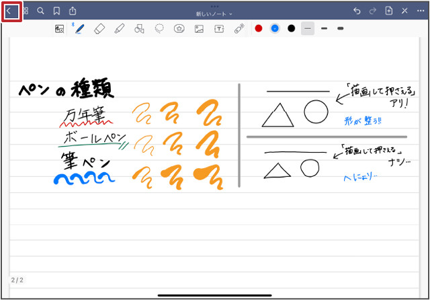Viewport: 430px width, 300px height.
Task: Open the page thumbnails grid view
Action: coord(26,11)
